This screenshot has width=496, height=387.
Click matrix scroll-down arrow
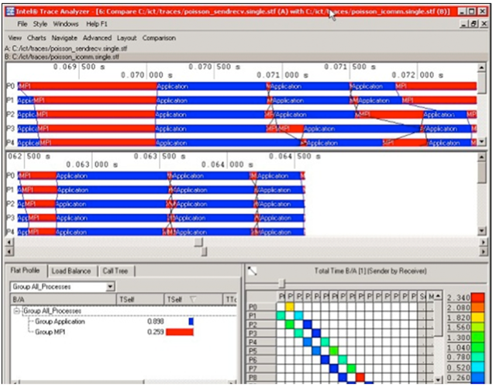coord(438,379)
